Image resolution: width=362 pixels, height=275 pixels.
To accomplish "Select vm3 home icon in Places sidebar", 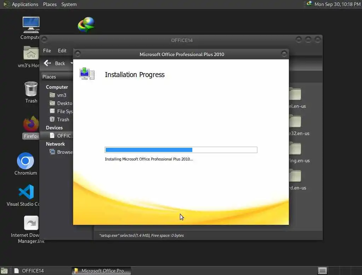I will pyautogui.click(x=52, y=95).
